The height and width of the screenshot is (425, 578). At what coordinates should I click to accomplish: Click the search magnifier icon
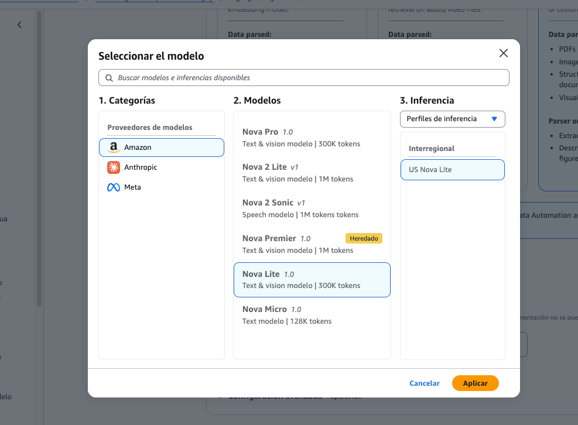tap(109, 78)
